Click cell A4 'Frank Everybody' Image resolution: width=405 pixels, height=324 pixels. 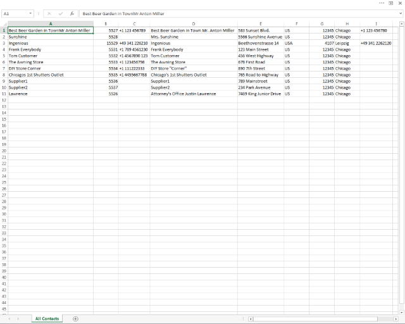tap(51, 49)
